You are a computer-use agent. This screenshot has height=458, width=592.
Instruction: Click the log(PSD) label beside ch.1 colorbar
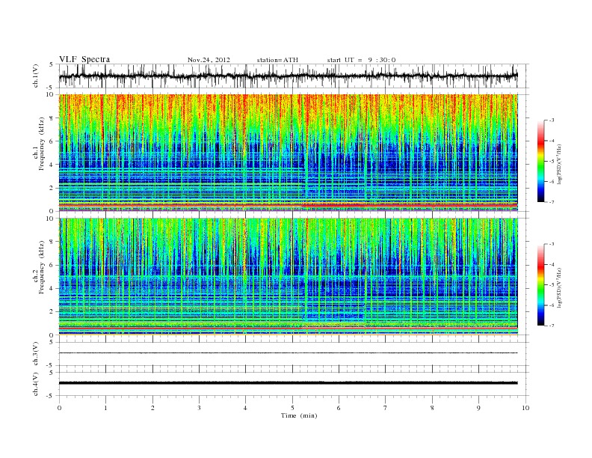tap(561, 164)
